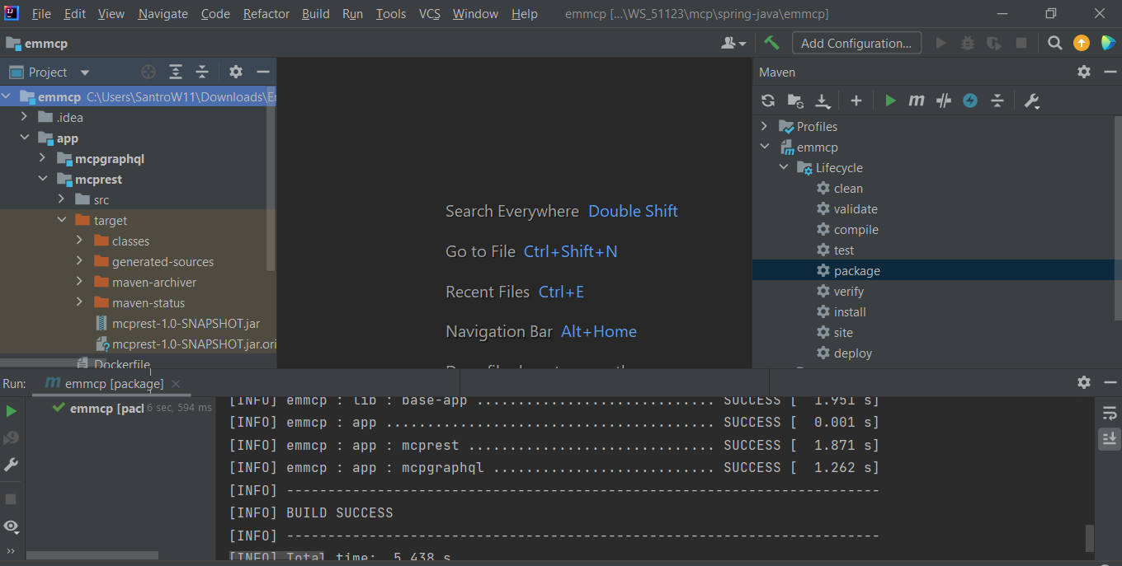
Task: Open the VCS menu
Action: tap(429, 14)
